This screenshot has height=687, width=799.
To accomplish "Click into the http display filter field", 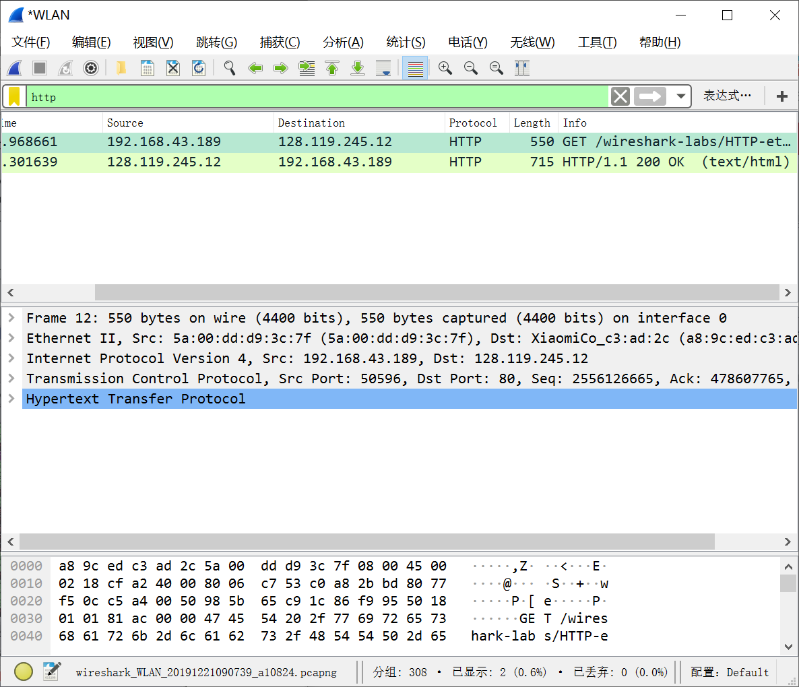I will [317, 96].
